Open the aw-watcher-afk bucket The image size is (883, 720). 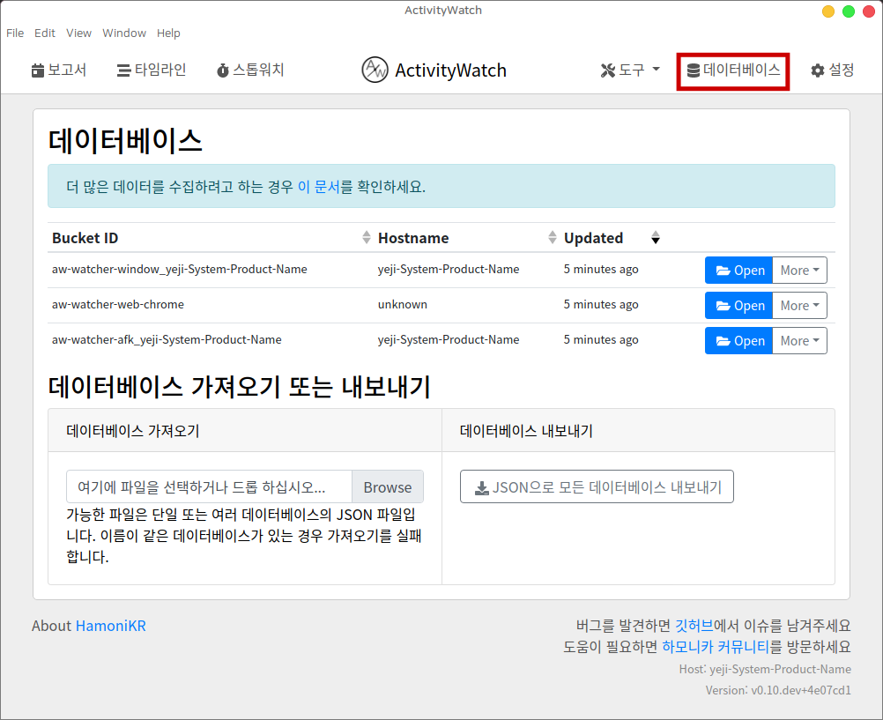coord(738,341)
